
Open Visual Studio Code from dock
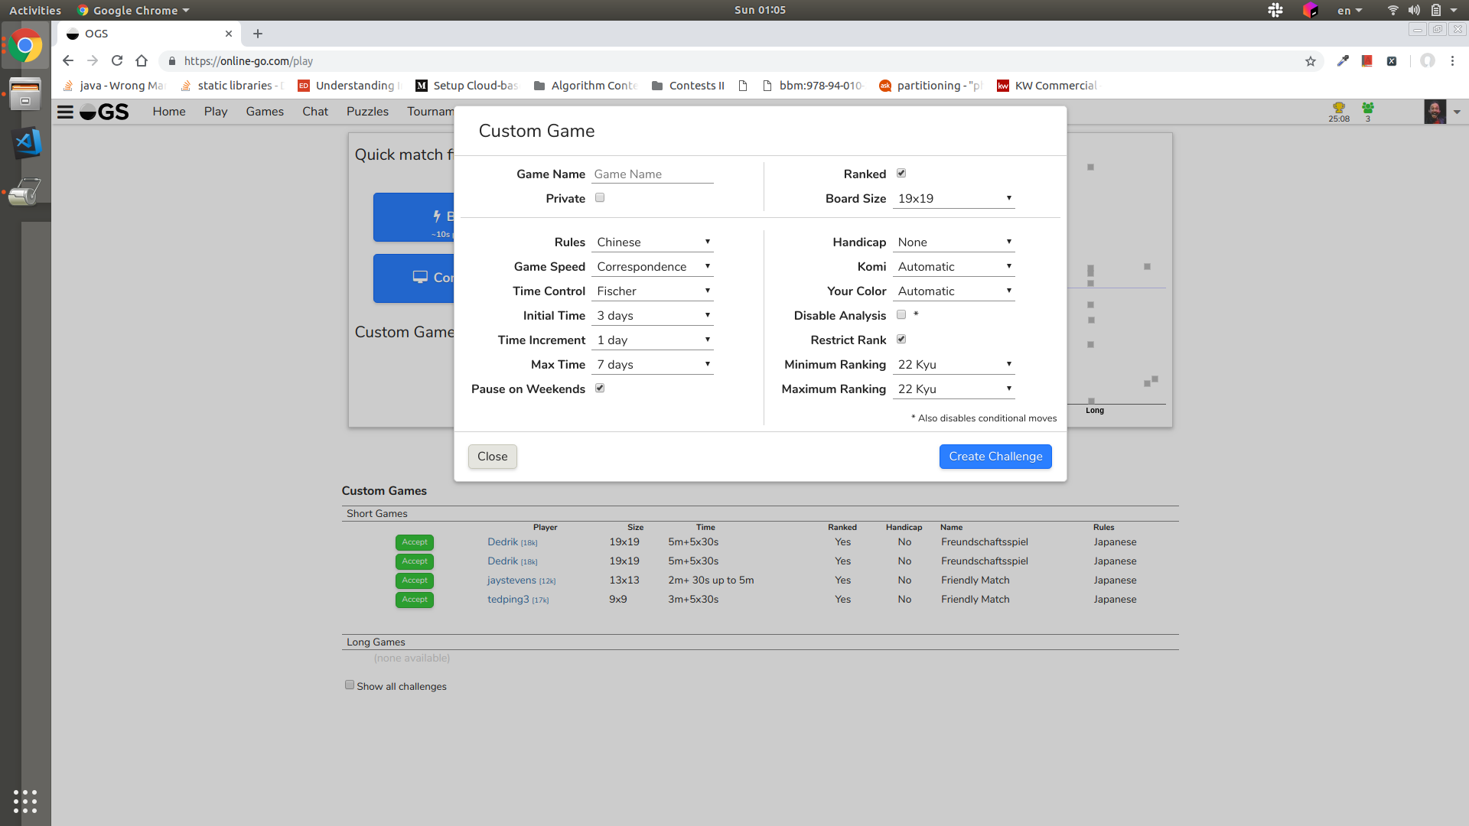25,143
